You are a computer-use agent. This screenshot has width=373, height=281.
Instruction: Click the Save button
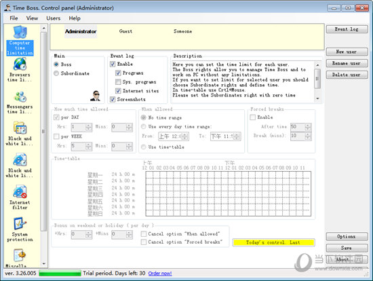[x=347, y=248]
